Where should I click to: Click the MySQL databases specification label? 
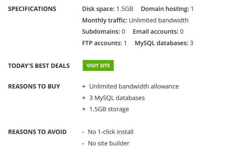(x=162, y=43)
